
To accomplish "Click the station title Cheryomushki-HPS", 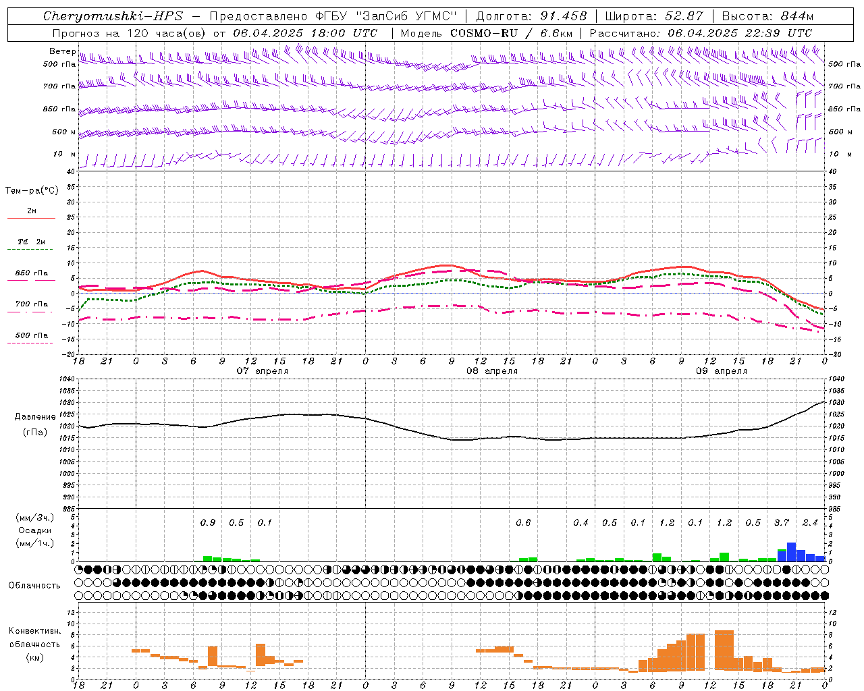I will tap(113, 16).
